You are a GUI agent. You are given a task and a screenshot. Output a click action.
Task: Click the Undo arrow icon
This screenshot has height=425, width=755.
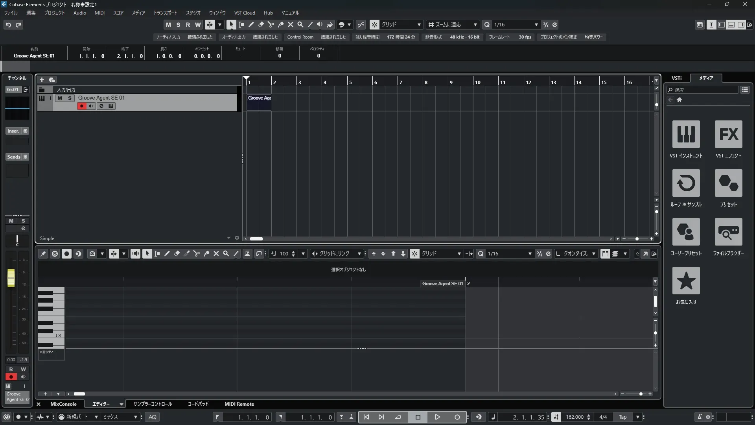coord(8,25)
